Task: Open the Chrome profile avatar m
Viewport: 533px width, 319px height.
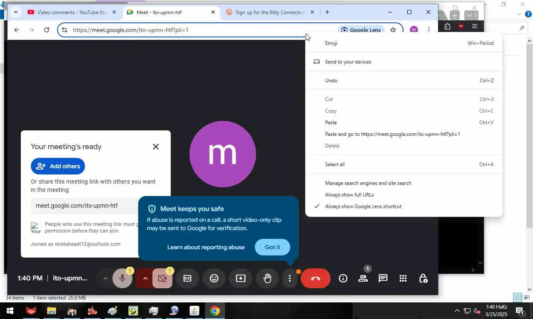Action: coord(413,30)
